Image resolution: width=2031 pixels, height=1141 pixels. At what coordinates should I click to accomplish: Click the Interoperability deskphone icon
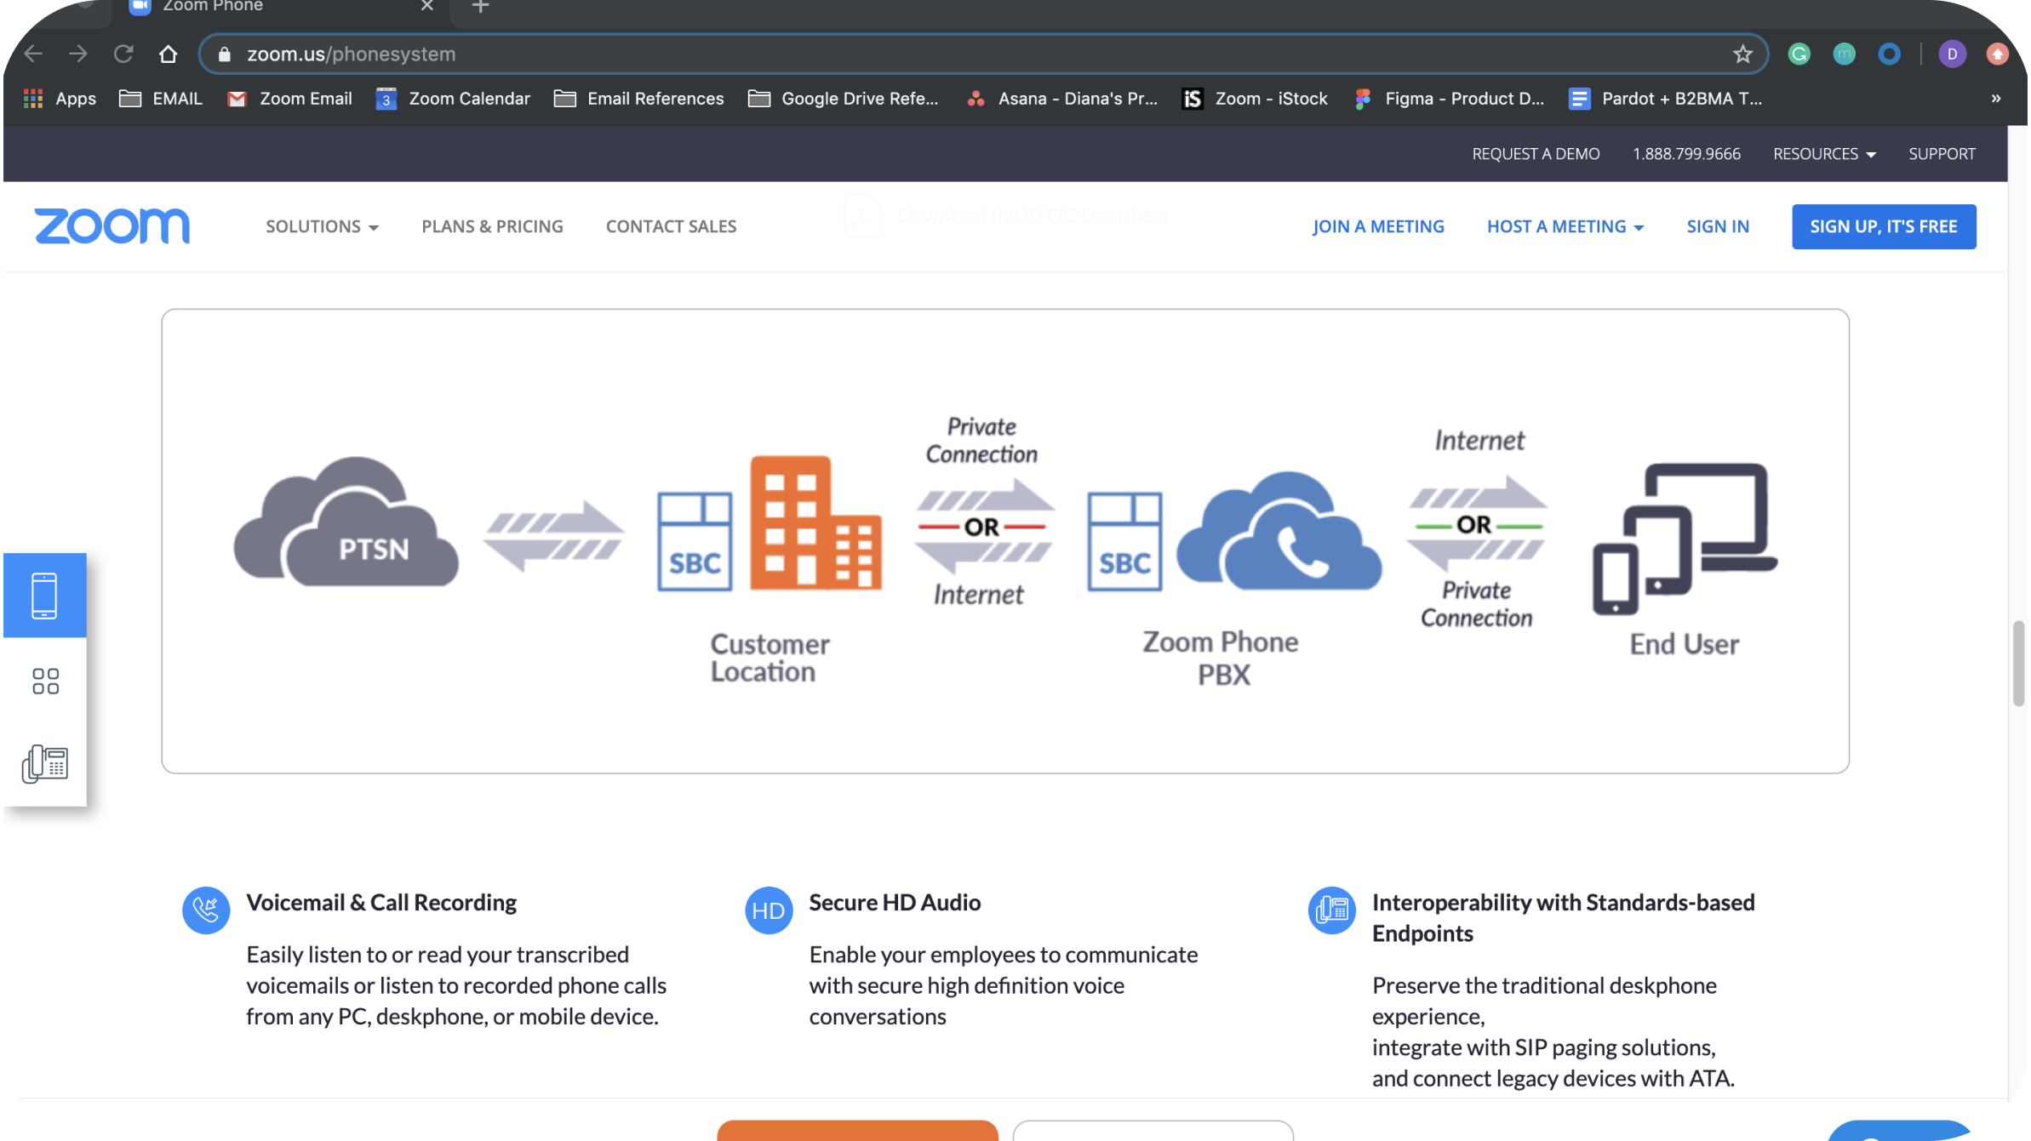coord(1332,910)
